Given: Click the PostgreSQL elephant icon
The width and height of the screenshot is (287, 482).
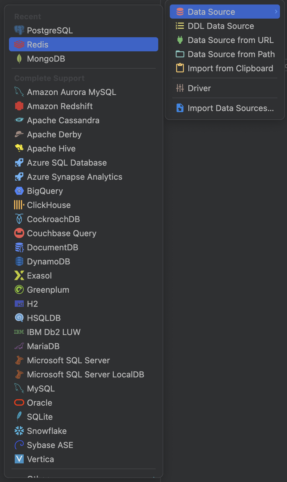Looking at the screenshot, I should 19,30.
